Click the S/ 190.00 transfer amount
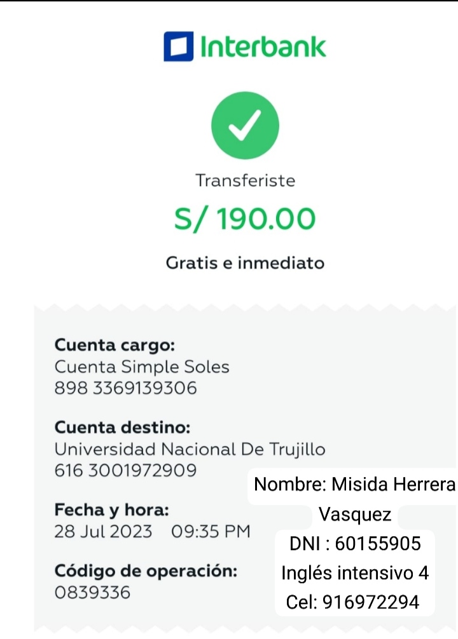458x639 pixels. [x=245, y=219]
